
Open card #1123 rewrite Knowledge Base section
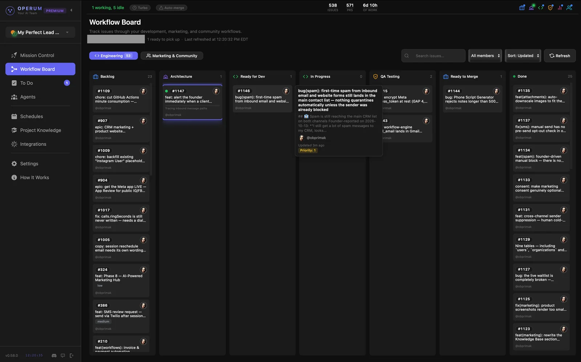point(541,337)
